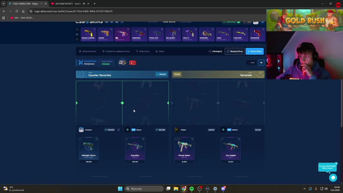Open the Limelight drop card
Image resolution: width=343 pixels, height=193 pixels.
[240, 34]
